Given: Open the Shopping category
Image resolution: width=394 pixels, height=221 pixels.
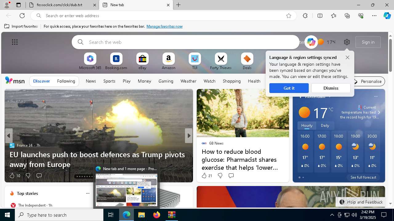Looking at the screenshot, I should tap(231, 81).
